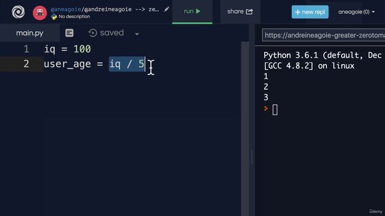The width and height of the screenshot is (385, 216).
Task: Click the user_age variable name
Action: (67, 64)
